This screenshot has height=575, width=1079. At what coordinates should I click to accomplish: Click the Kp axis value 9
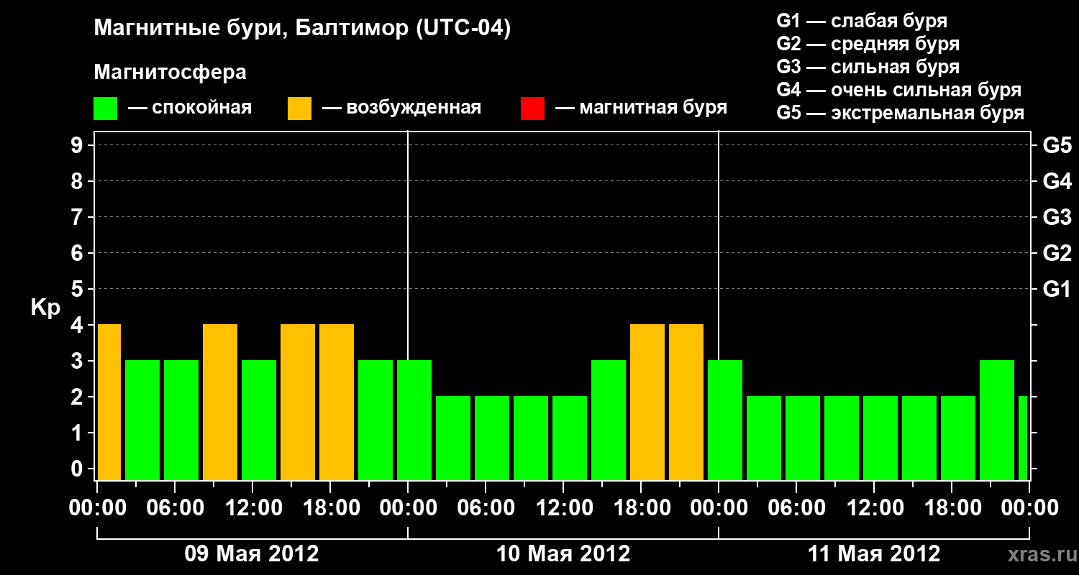(78, 146)
